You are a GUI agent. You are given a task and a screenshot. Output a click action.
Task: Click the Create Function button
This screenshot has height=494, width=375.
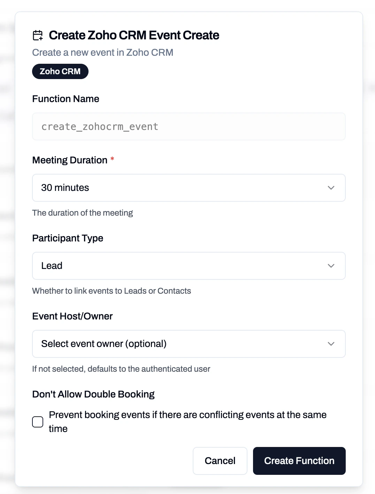(299, 461)
